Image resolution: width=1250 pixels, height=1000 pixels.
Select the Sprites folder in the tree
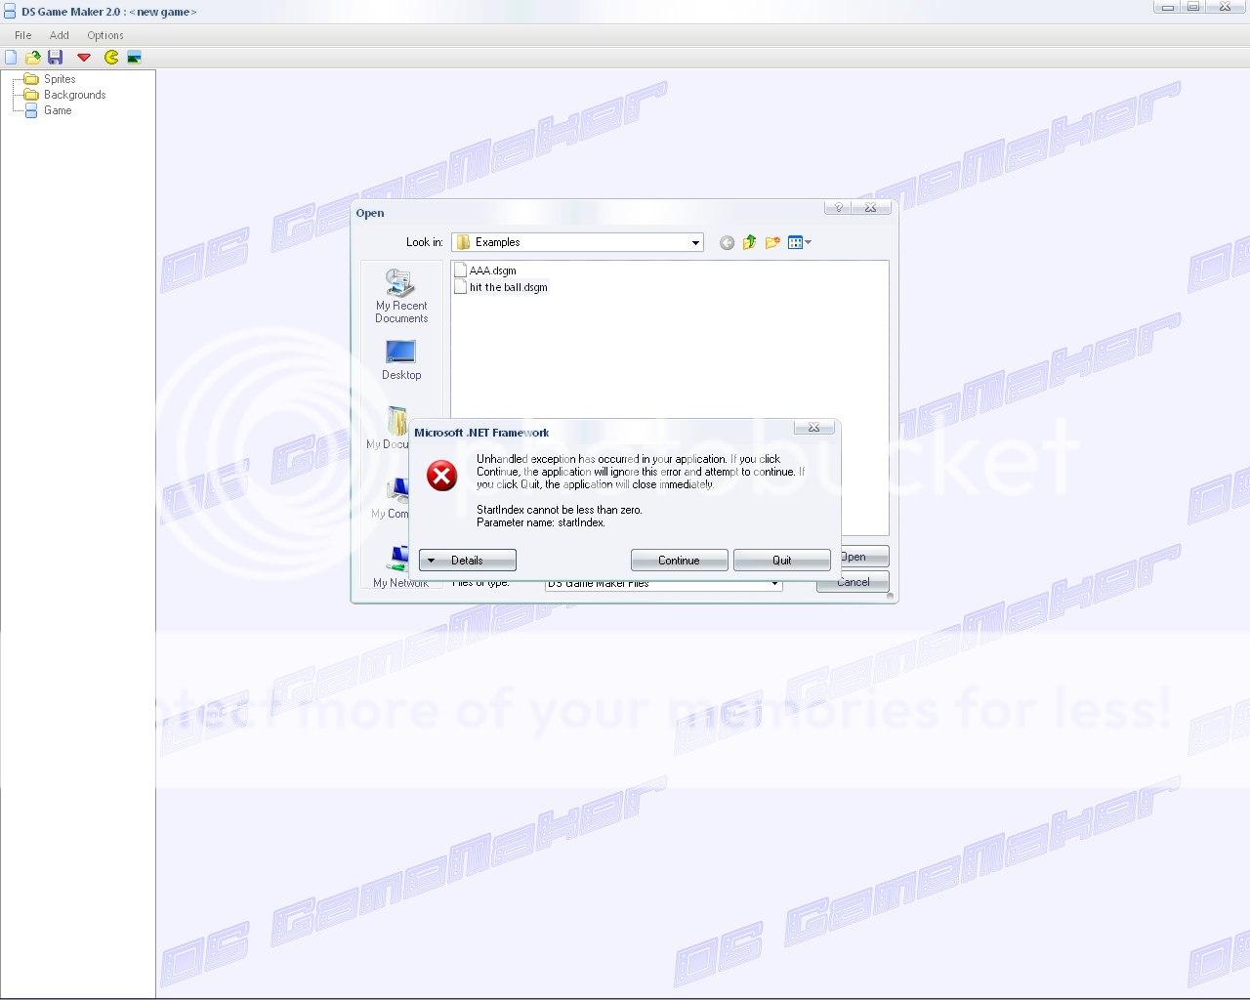coord(60,79)
